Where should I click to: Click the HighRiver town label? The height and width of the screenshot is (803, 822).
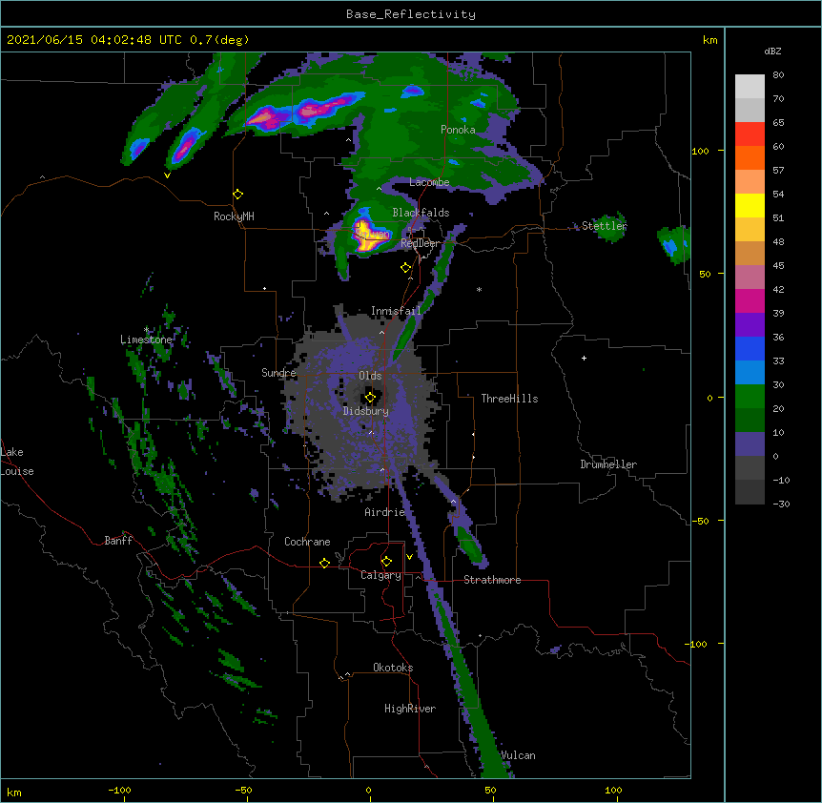(410, 709)
